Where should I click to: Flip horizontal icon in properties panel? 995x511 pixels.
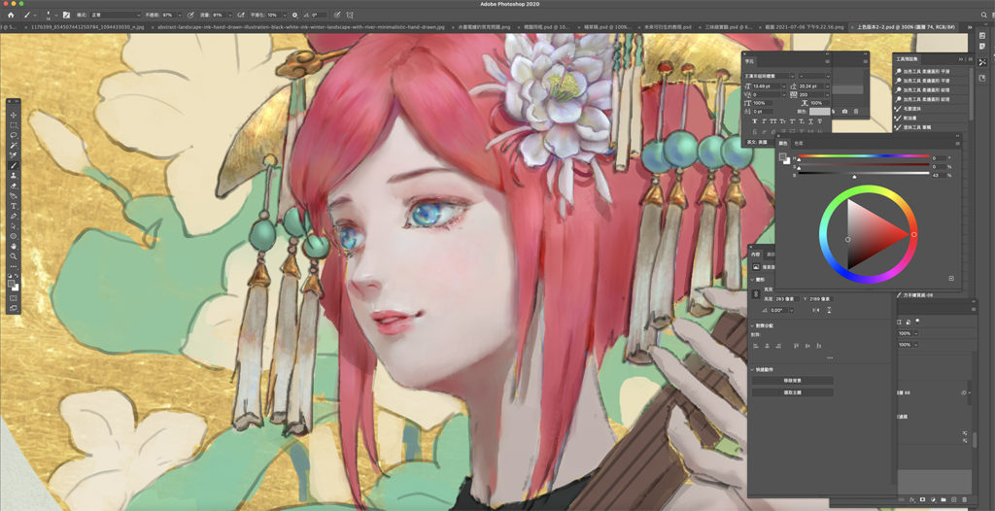click(816, 311)
